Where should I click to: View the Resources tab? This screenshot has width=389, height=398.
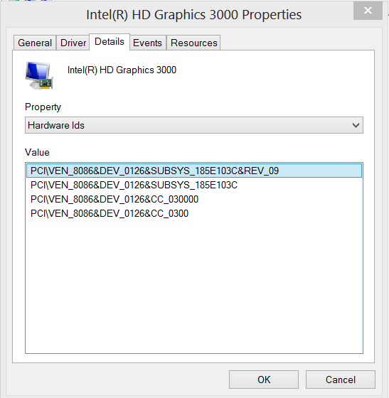click(x=194, y=43)
